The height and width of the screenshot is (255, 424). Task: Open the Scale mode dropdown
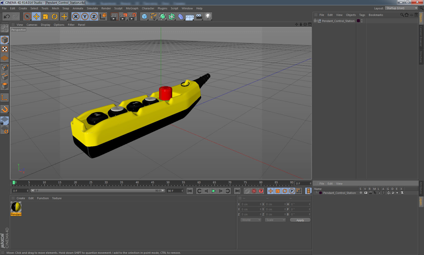[x=275, y=220]
